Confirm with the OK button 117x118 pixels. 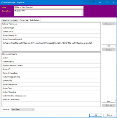[95, 115]
